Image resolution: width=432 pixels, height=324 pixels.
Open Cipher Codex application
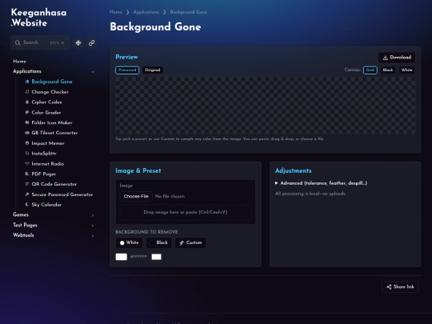(x=47, y=102)
